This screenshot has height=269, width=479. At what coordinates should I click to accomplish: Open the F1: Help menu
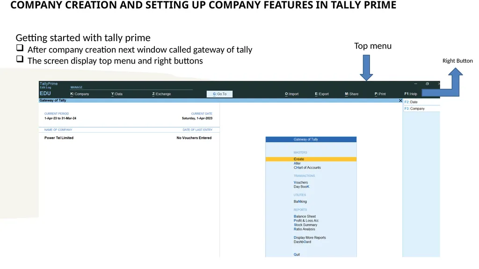point(411,94)
